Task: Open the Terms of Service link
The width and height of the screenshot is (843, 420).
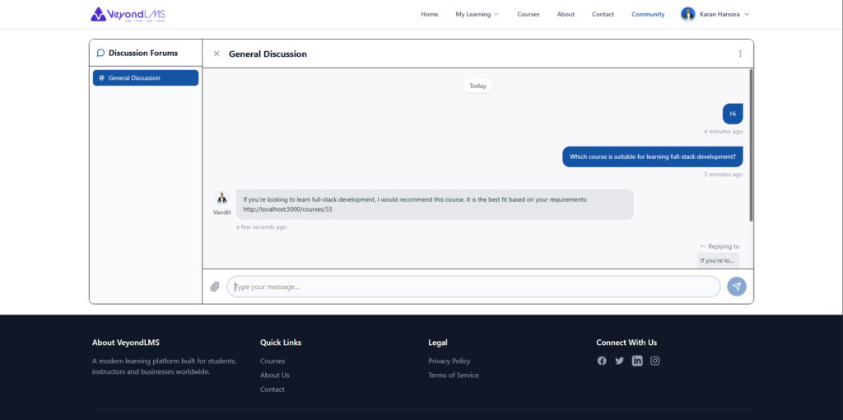Action: click(454, 376)
